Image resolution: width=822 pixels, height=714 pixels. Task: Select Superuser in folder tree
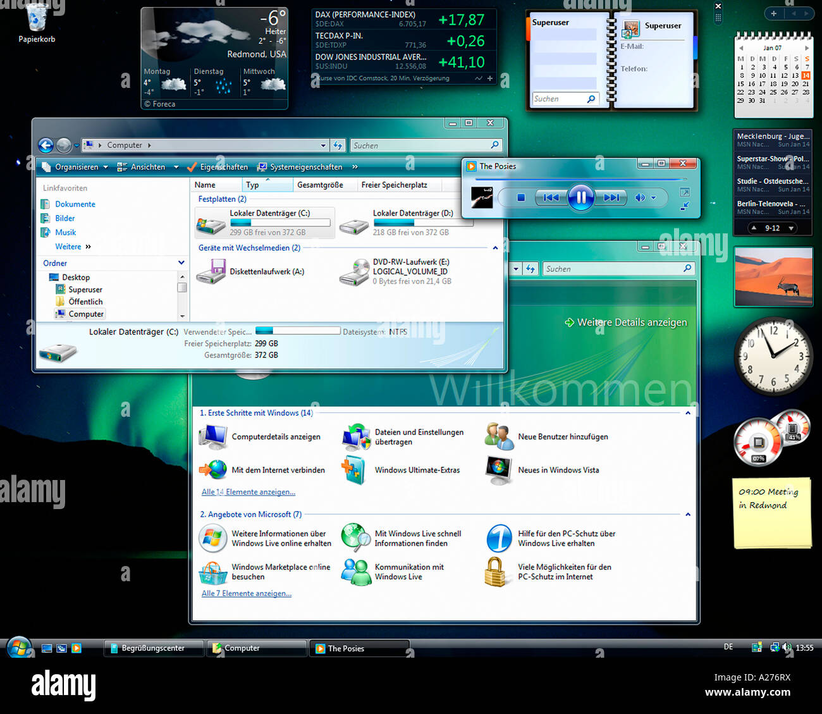[79, 290]
